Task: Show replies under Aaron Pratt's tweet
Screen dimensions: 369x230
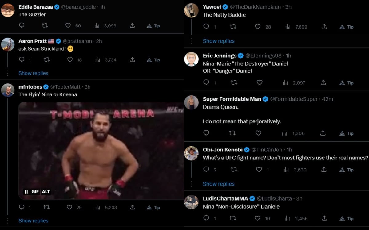Action: pos(33,73)
